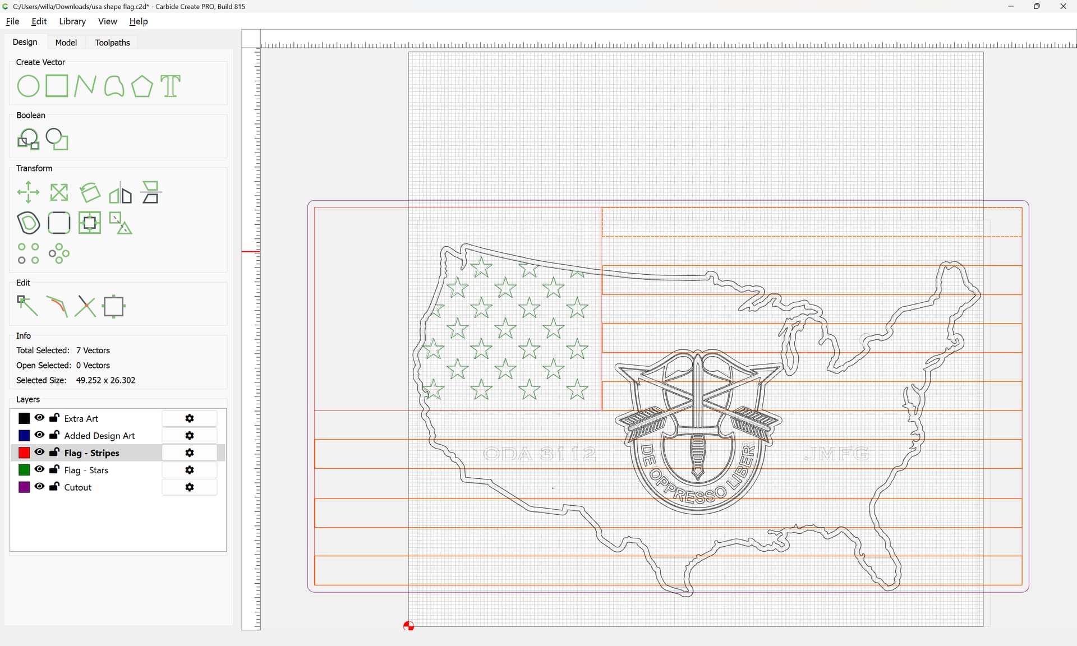The width and height of the screenshot is (1077, 646).
Task: Select the Text vector tool
Action: (x=171, y=86)
